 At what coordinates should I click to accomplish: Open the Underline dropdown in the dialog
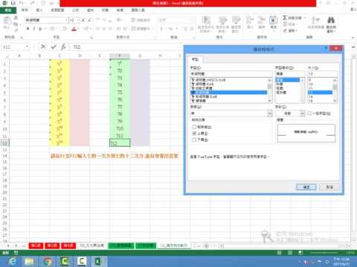270,113
